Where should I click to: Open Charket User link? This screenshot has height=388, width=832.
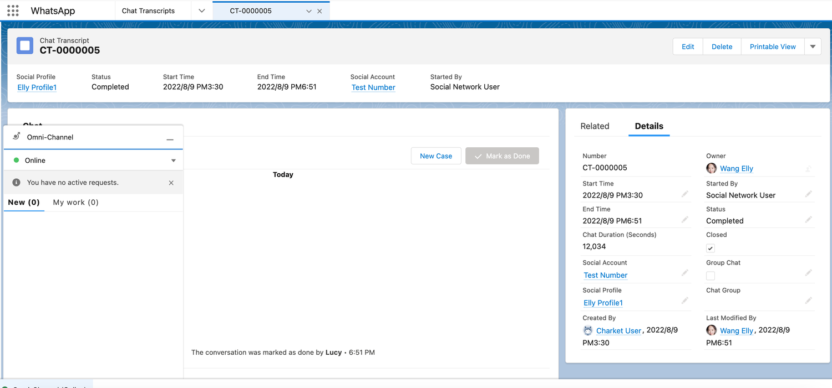[619, 331]
